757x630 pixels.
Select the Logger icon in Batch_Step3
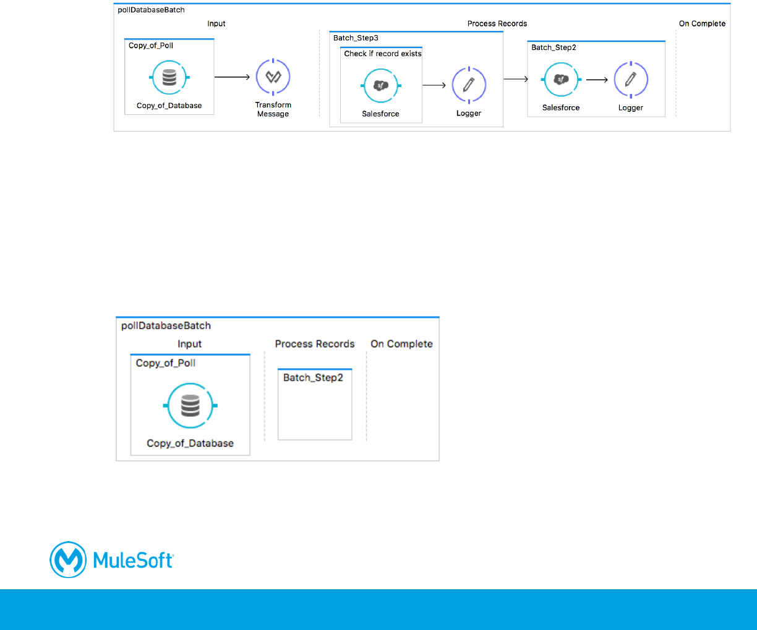tap(469, 85)
